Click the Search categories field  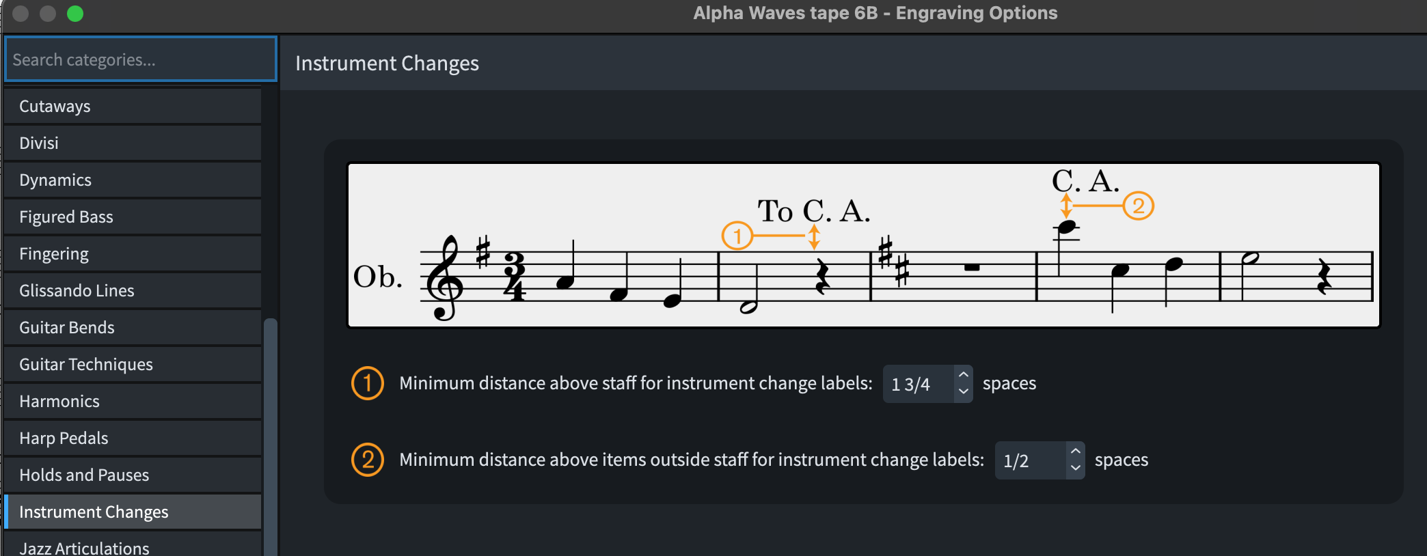[x=141, y=59]
